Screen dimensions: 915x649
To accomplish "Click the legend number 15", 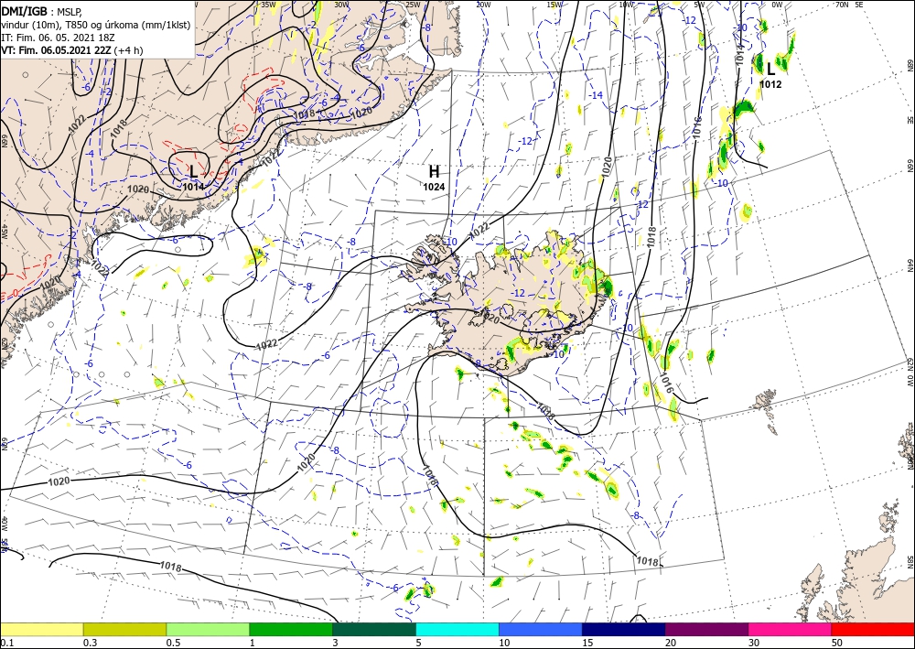I will (x=587, y=643).
